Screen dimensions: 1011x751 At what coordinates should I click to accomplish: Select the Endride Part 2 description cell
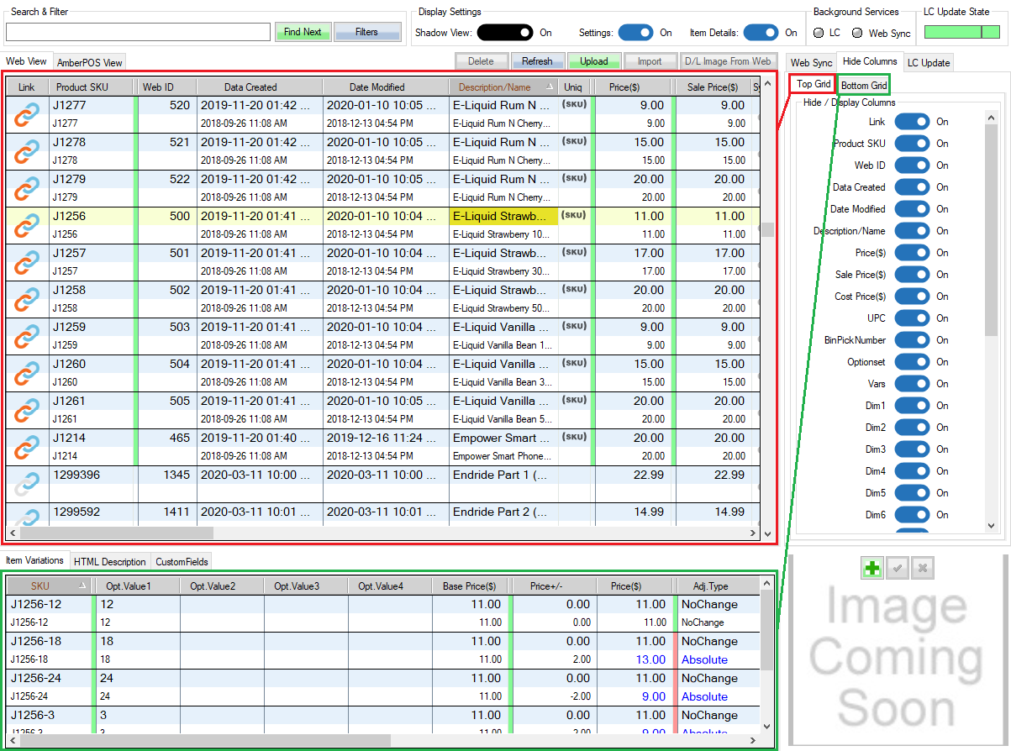click(503, 512)
